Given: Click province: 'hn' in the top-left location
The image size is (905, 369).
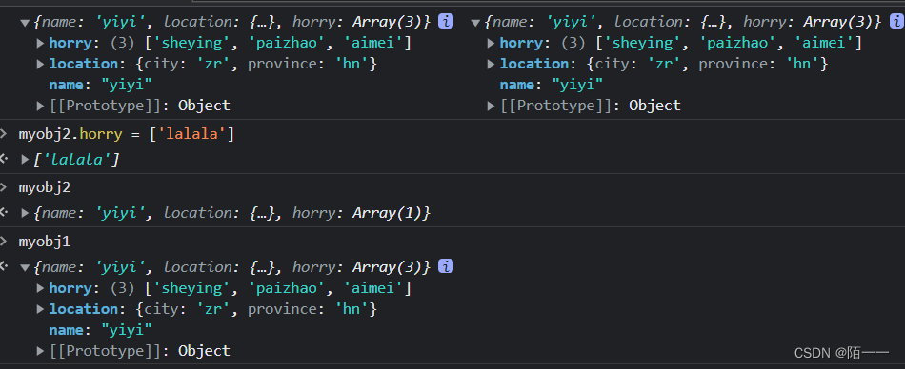Looking at the screenshot, I should [309, 64].
